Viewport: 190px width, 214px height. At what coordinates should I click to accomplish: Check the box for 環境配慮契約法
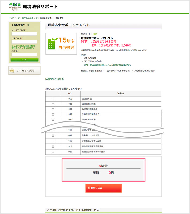[53, 104]
